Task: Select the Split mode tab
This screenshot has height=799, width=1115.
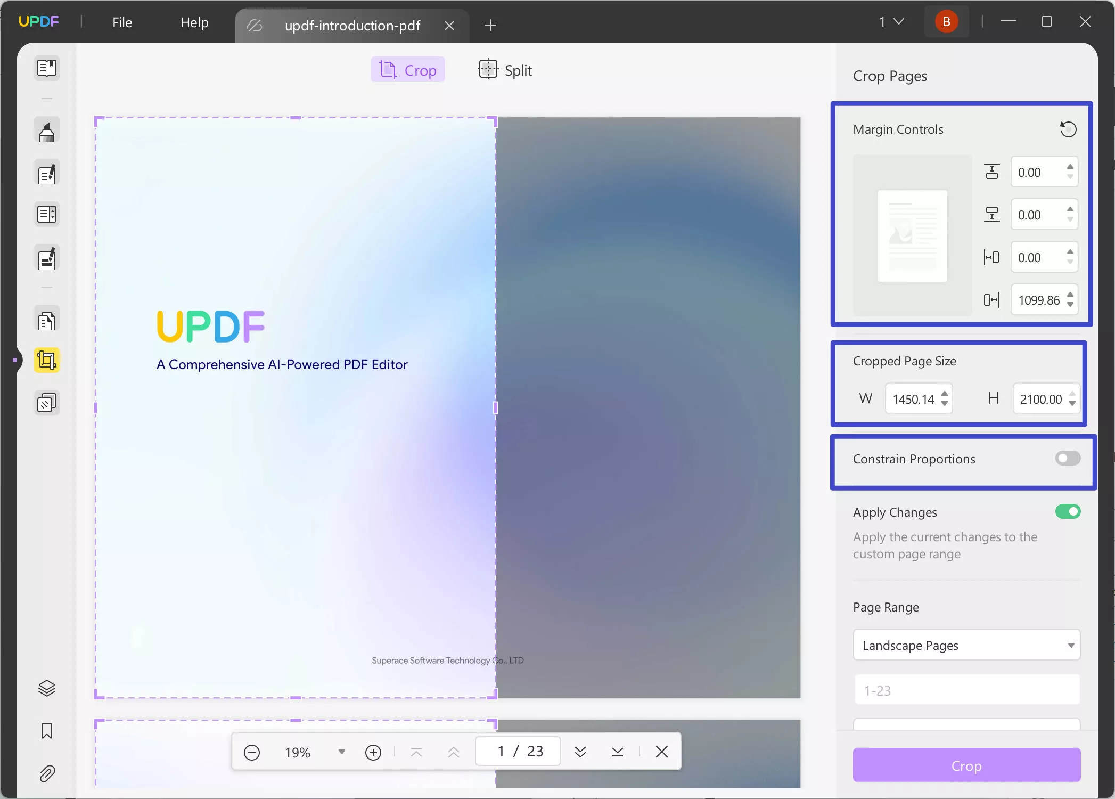Action: click(x=505, y=70)
